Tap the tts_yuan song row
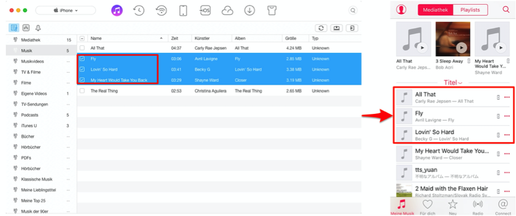Screen dimensions: 516x216 [x=453, y=172]
